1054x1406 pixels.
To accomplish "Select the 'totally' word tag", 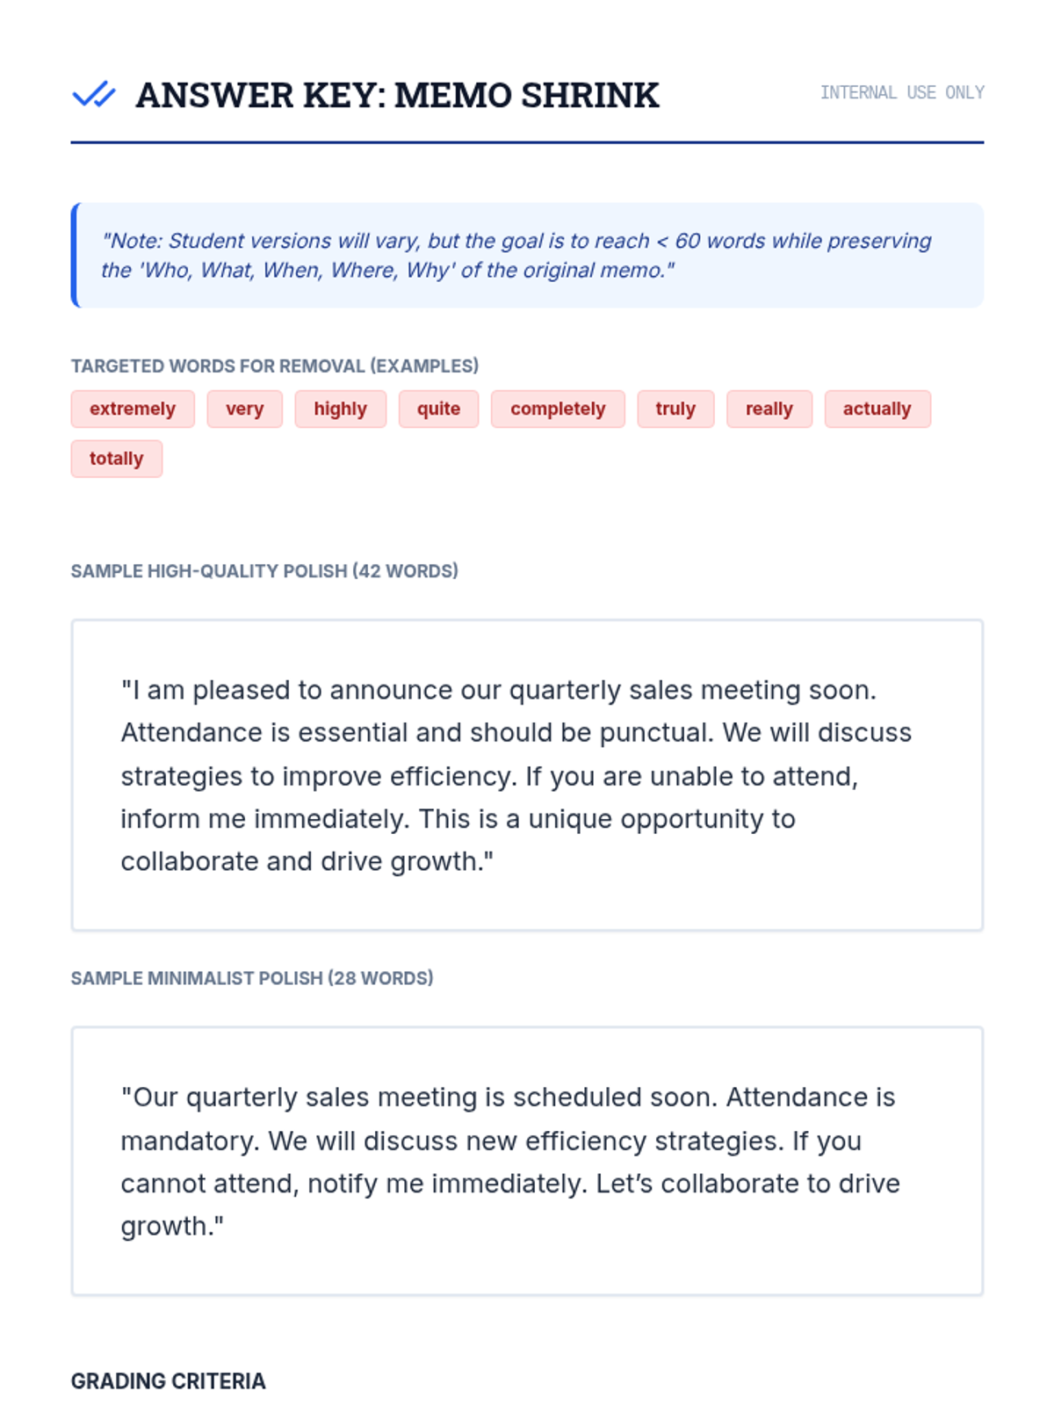I will [x=117, y=459].
